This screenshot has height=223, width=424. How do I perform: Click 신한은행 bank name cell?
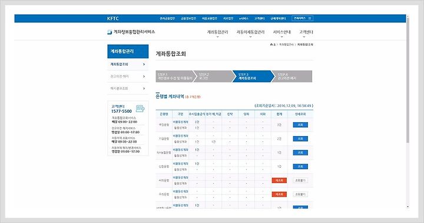[x=164, y=167]
